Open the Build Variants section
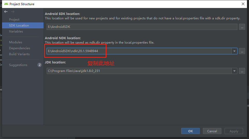Image resolution: width=249 pixels, height=139 pixels. click(x=19, y=54)
